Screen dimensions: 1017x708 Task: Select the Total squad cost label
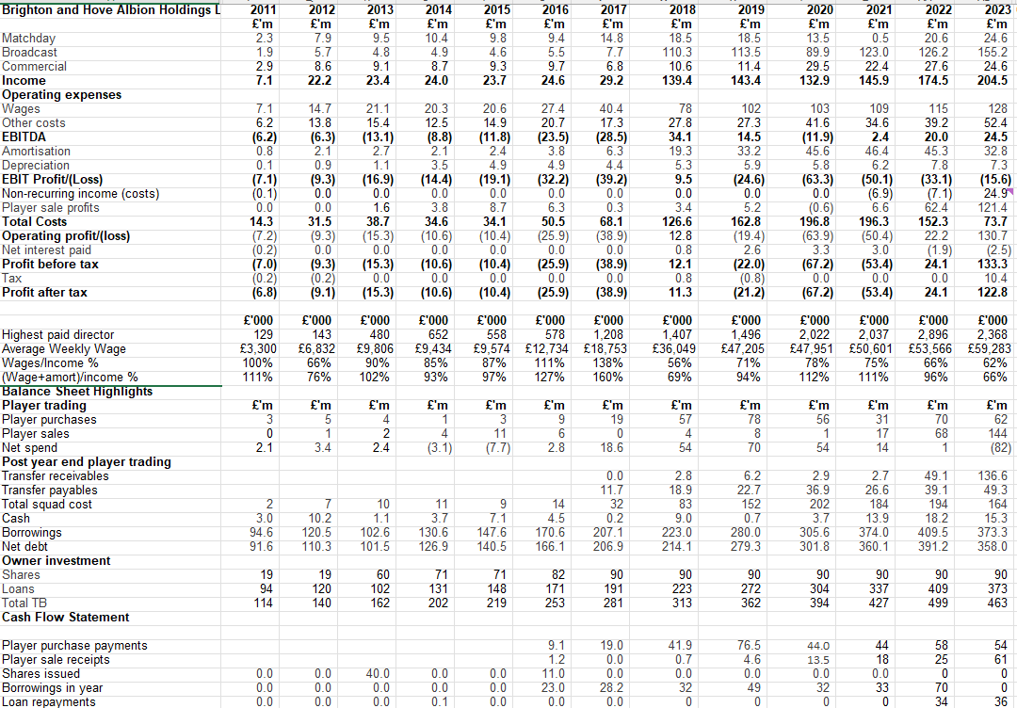click(x=47, y=505)
